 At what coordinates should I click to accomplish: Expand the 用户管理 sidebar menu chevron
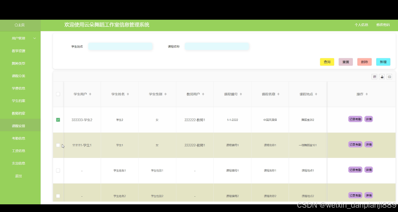click(x=35, y=38)
